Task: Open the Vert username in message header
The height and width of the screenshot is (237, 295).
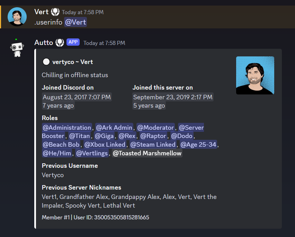Action: 42,12
